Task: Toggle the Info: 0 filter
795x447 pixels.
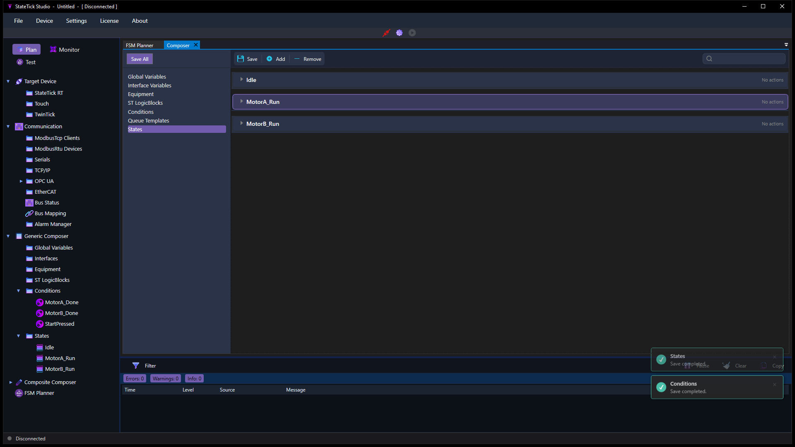Action: [x=194, y=379]
